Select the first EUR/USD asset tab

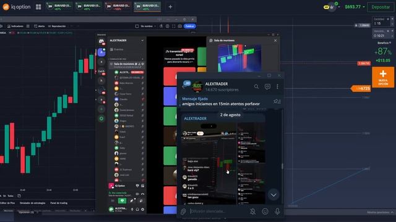tap(59, 7)
